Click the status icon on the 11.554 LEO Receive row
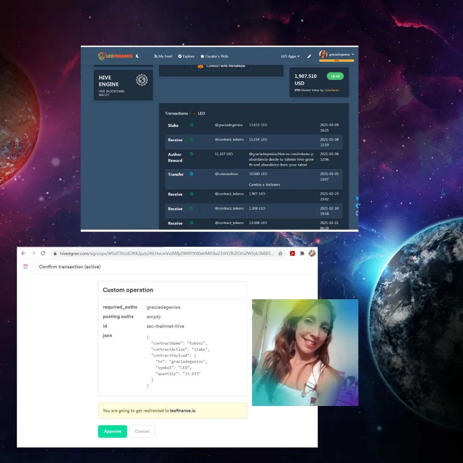Screen dimensions: 463x463 click(x=191, y=139)
